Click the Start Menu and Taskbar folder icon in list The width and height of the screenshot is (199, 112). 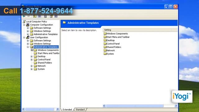click(x=105, y=37)
